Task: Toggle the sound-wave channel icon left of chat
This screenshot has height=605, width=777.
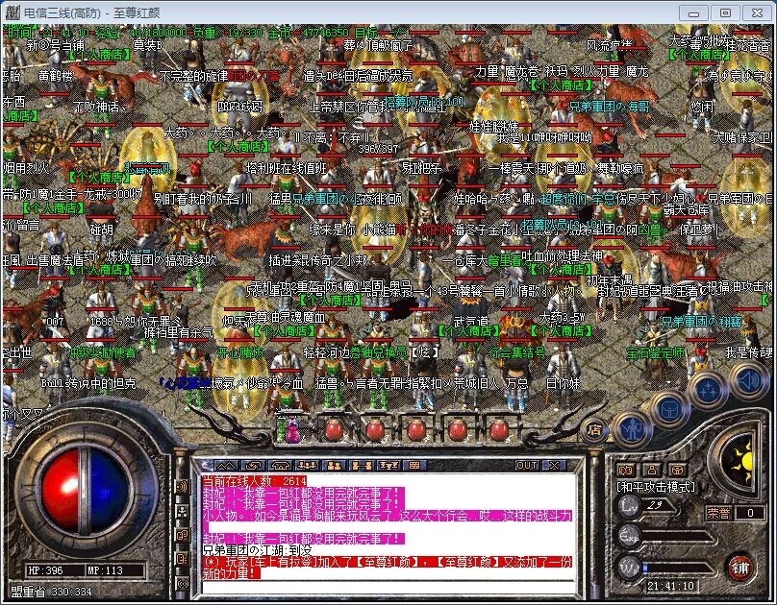Action: (182, 487)
